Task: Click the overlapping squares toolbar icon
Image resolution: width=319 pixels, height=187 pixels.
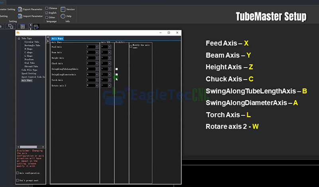Action: click(11, 26)
